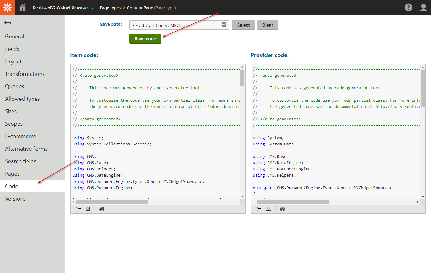Go to the home dashboard icon
431x273 pixels.
[x=23, y=7]
